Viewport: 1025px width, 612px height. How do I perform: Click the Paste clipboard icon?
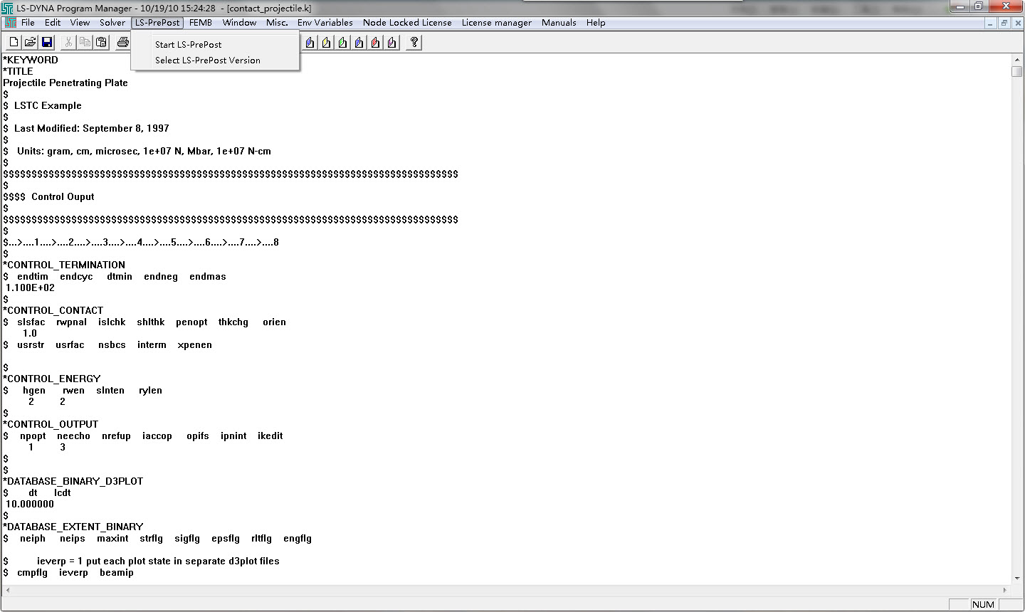[x=101, y=43]
